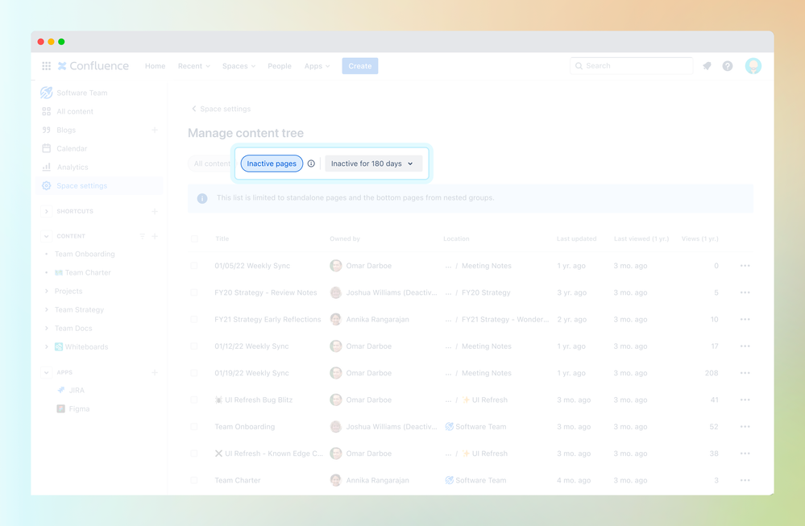Click the Analytics bar chart icon

46,167
